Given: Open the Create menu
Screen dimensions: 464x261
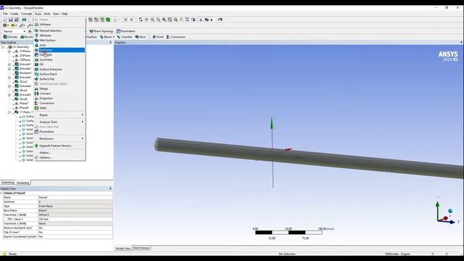Looking at the screenshot, I should (14, 14).
